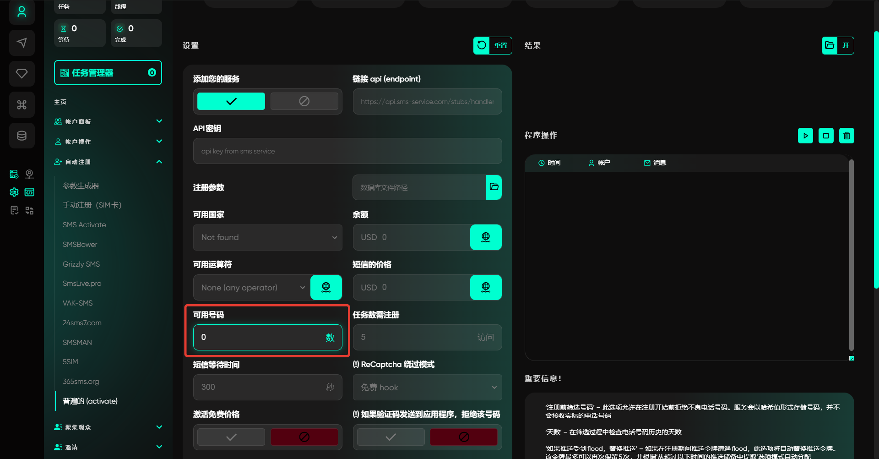Disable 添加您的服务 with the ban toggle
This screenshot has width=879, height=459.
304,101
